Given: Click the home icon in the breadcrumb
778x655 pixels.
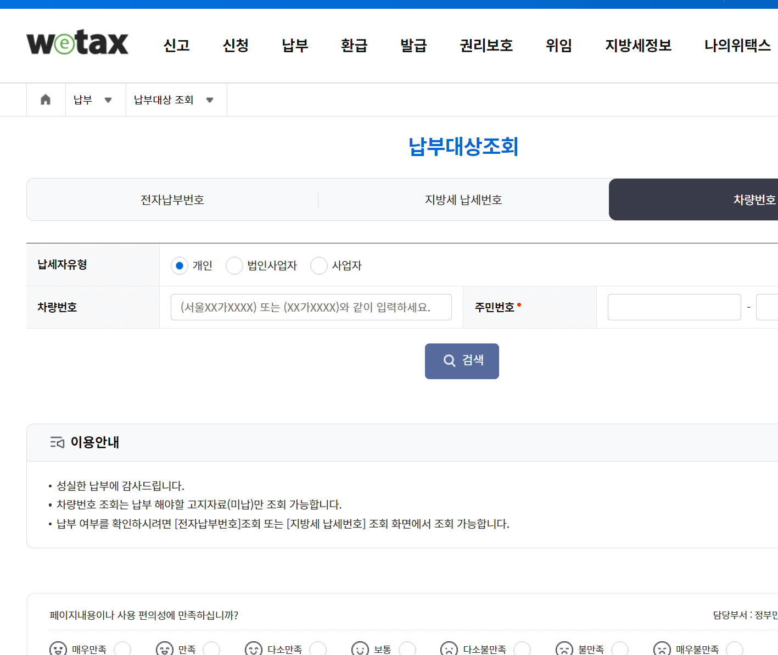Looking at the screenshot, I should pos(46,99).
